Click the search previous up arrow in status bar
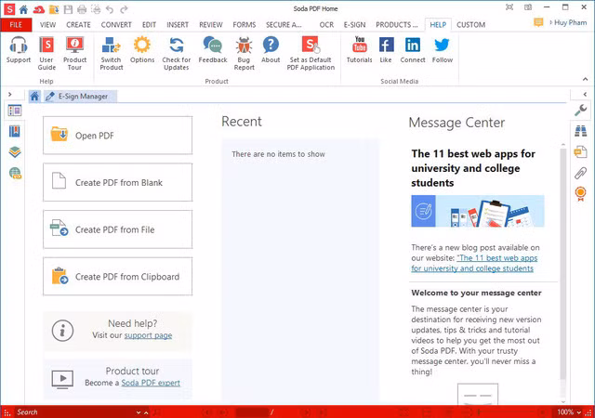595x418 pixels. [146, 412]
